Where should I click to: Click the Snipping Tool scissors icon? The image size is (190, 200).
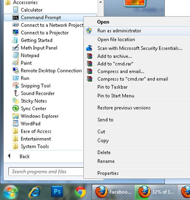(x=16, y=85)
